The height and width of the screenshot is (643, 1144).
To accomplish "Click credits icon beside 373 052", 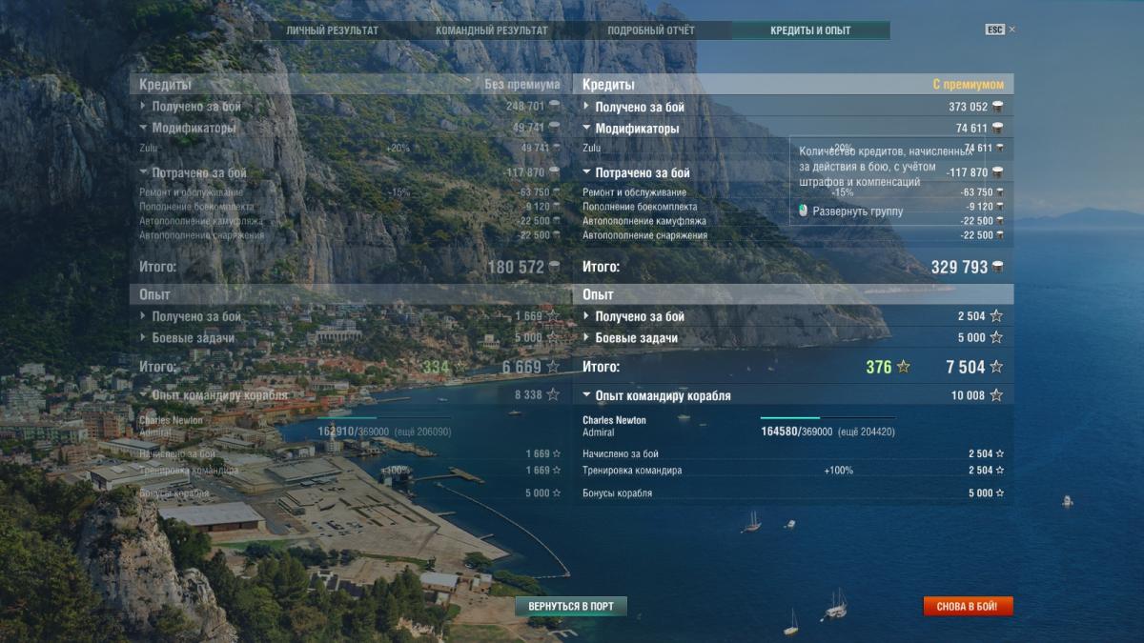I will click(x=998, y=107).
